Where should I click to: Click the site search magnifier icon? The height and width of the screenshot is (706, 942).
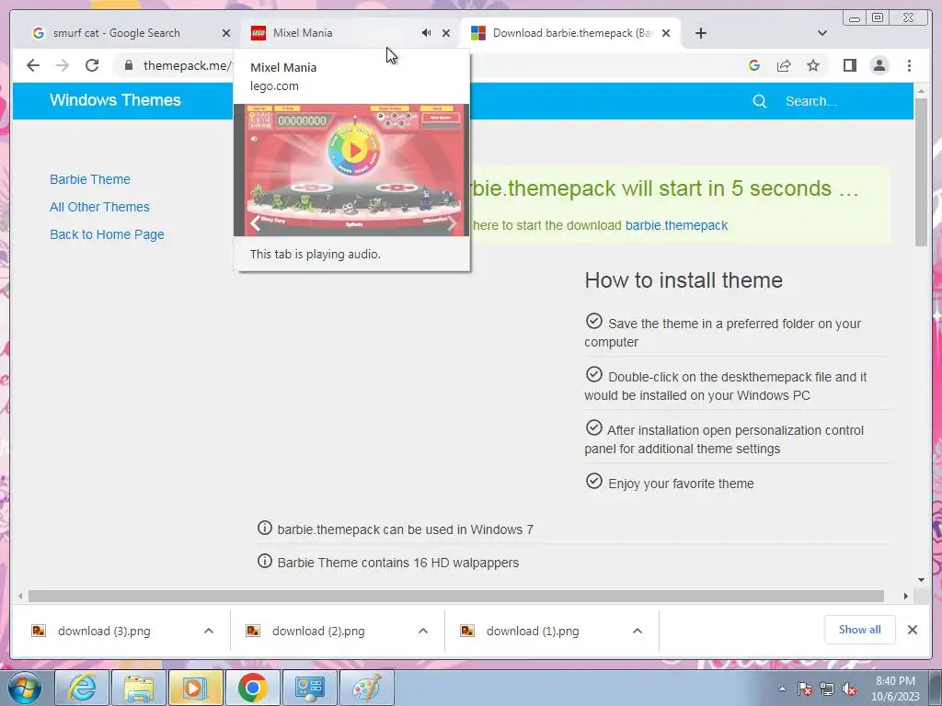(760, 101)
